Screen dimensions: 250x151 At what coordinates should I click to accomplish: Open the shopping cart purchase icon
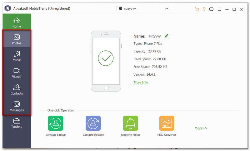click(197, 9)
